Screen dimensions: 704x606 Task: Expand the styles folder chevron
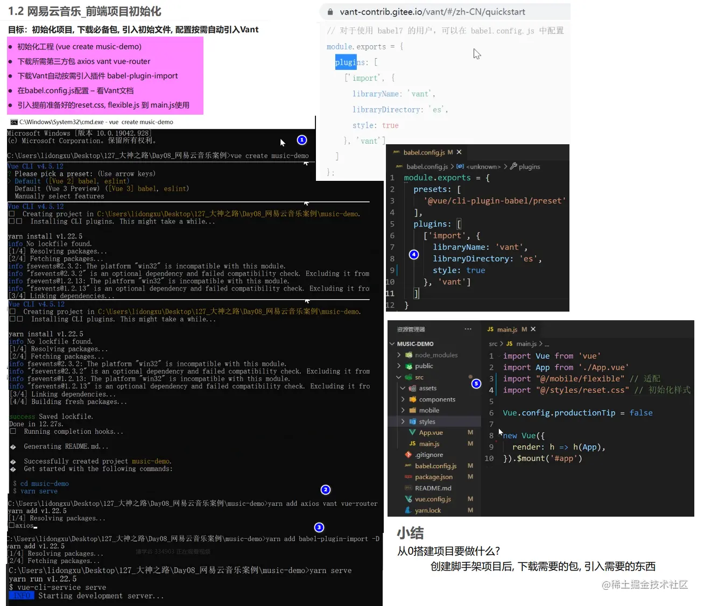click(403, 421)
